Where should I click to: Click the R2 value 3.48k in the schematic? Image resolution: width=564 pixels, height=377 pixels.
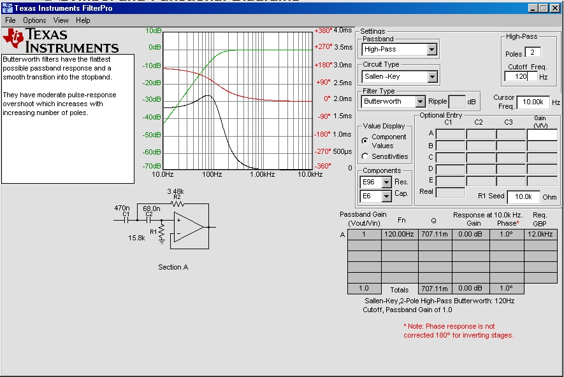[175, 191]
